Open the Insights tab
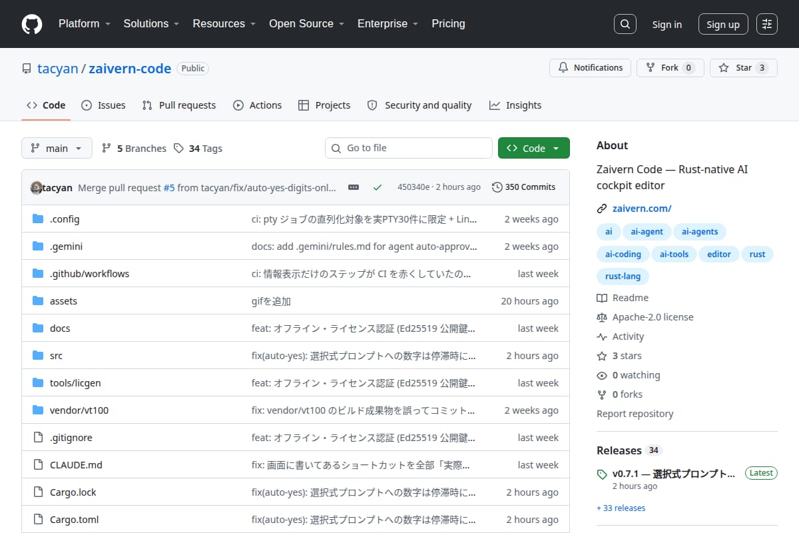This screenshot has height=533, width=799. [x=515, y=105]
